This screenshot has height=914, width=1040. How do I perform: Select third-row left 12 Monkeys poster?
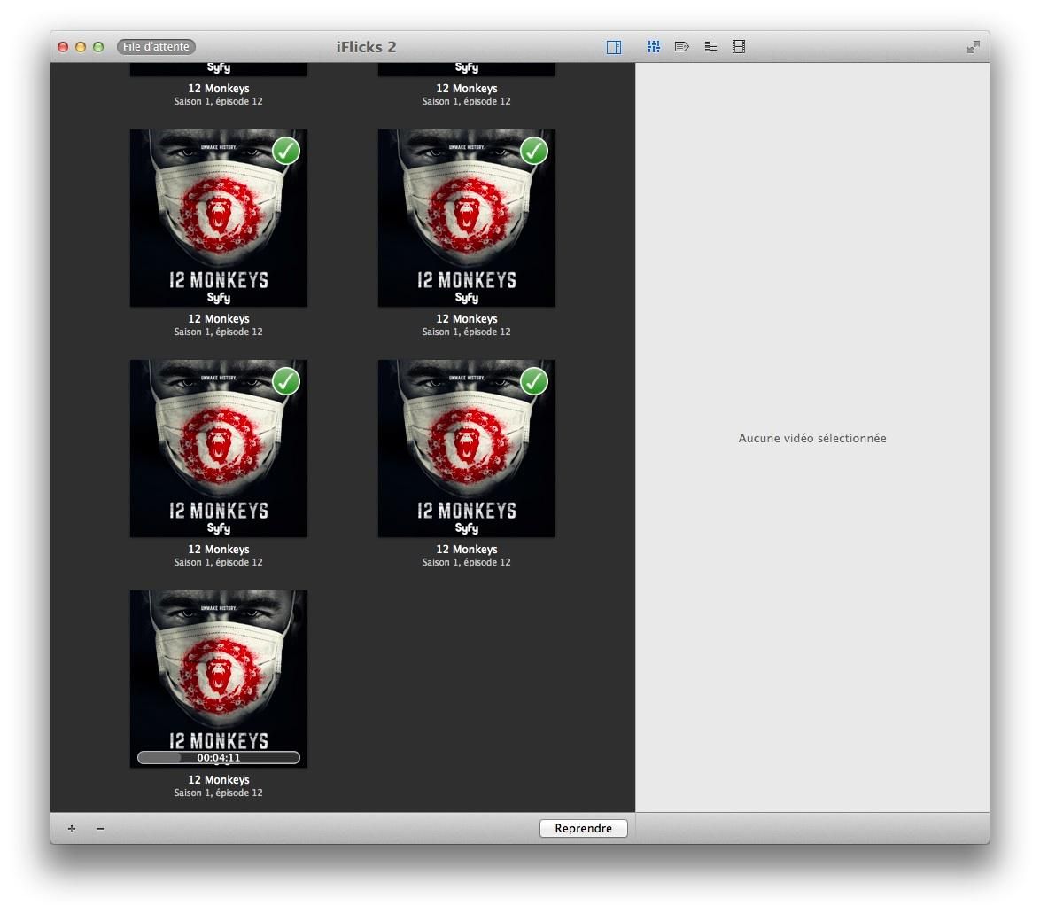[x=218, y=448]
